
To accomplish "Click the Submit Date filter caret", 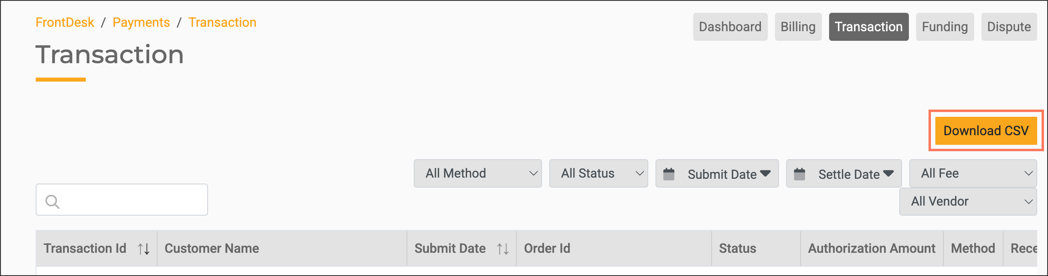I will (765, 174).
